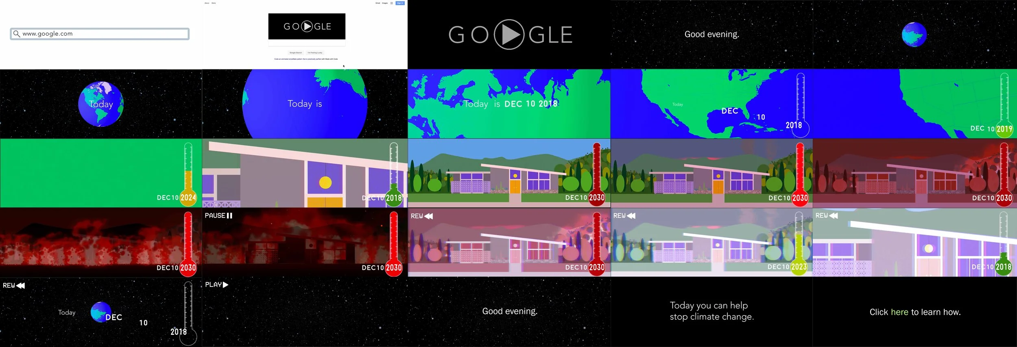
Task: Focus the www.google.com address field
Action: click(100, 34)
